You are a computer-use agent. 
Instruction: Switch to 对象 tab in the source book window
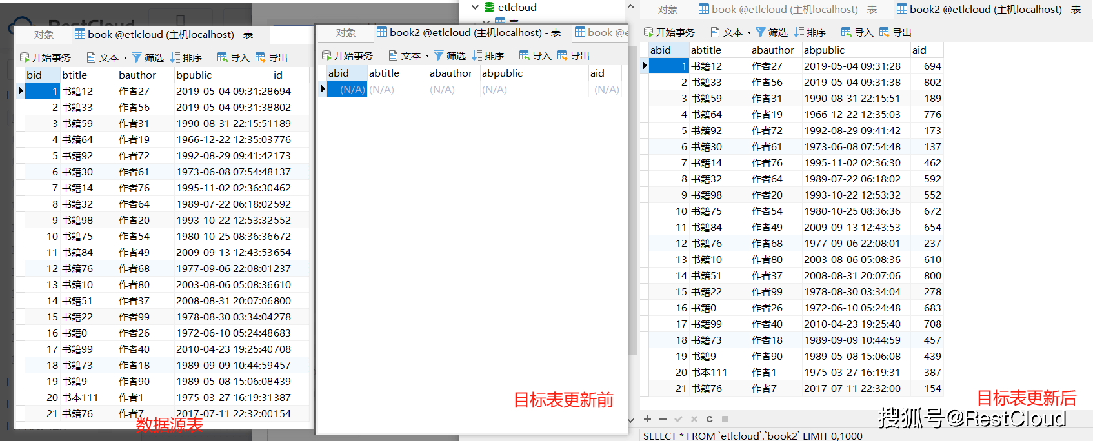pyautogui.click(x=44, y=35)
